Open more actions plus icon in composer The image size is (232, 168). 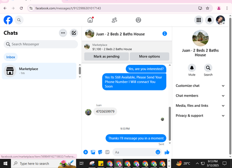85,152
